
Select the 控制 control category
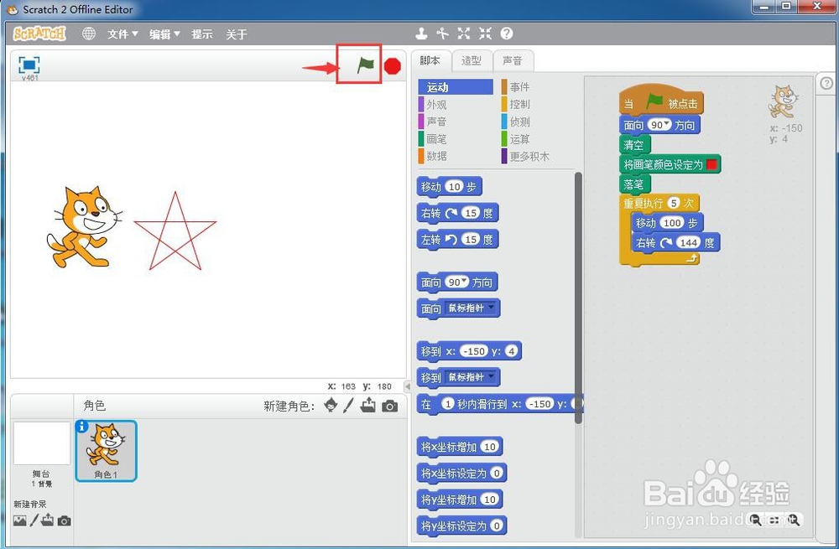[x=537, y=104]
